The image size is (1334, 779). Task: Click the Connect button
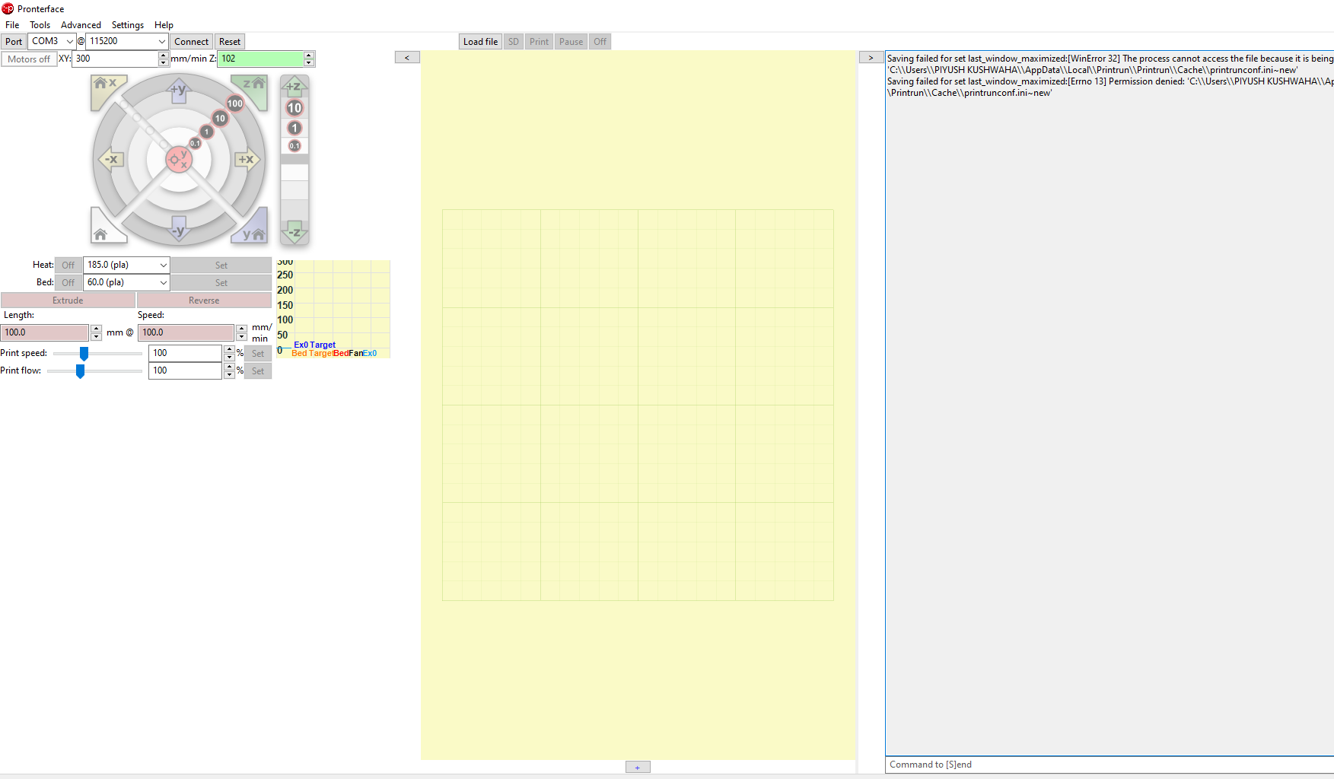point(191,42)
